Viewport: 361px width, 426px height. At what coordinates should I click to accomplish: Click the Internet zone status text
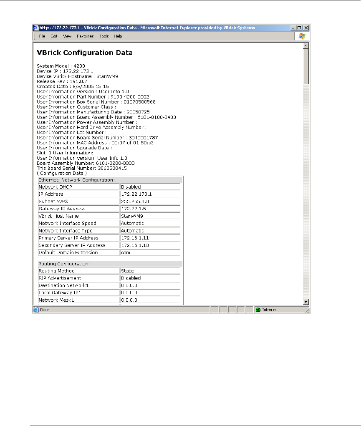point(269,310)
